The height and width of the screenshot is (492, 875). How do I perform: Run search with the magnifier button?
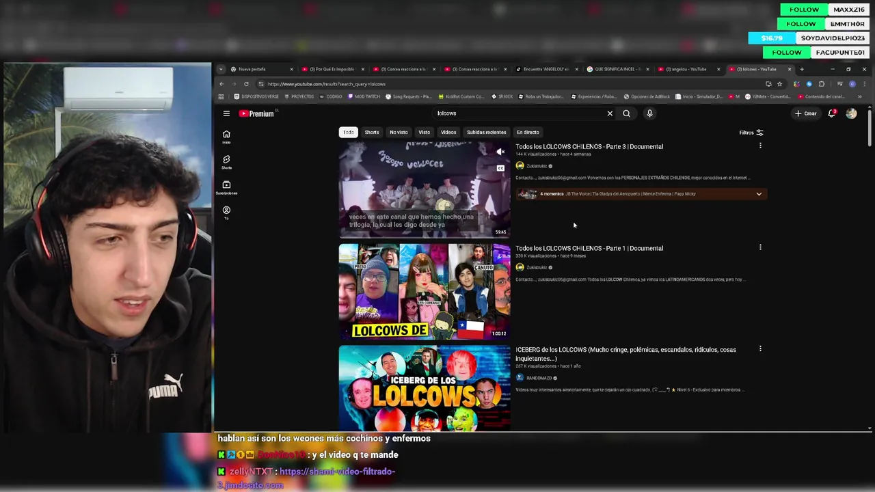(x=626, y=113)
